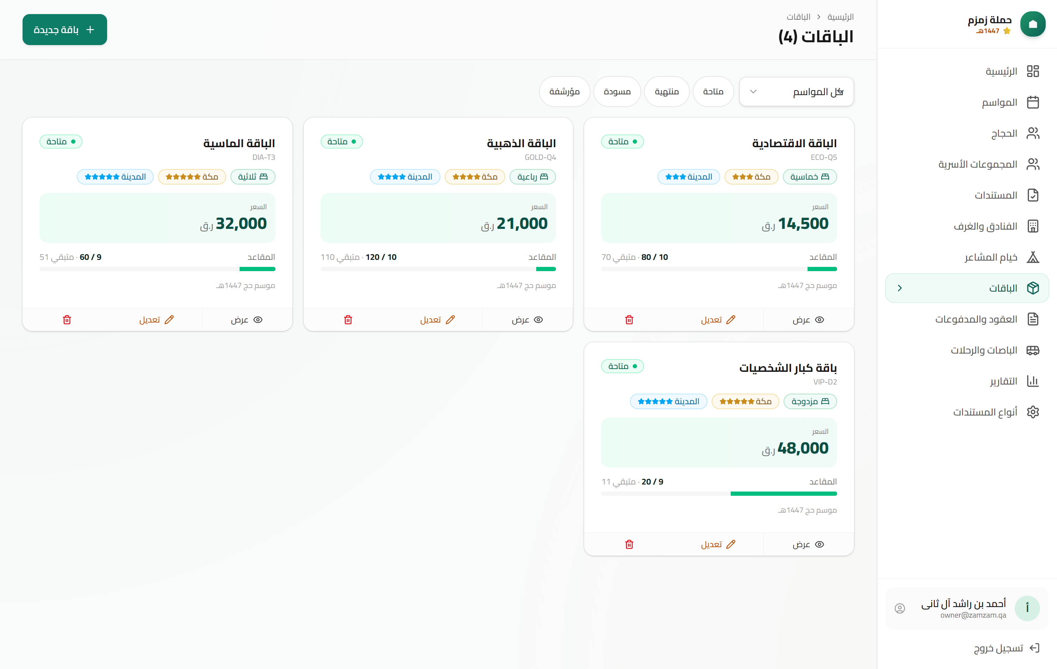Toggle the متاحة status filter chip
1057x669 pixels.
point(713,92)
